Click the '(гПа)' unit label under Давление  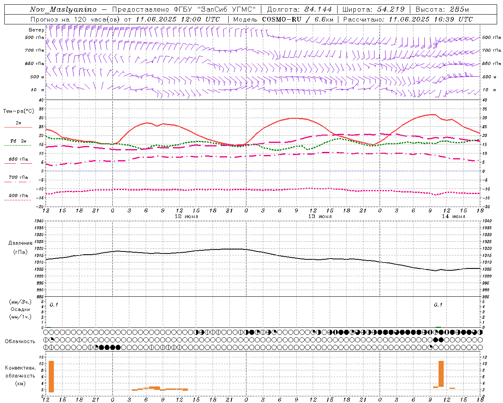tap(20, 252)
